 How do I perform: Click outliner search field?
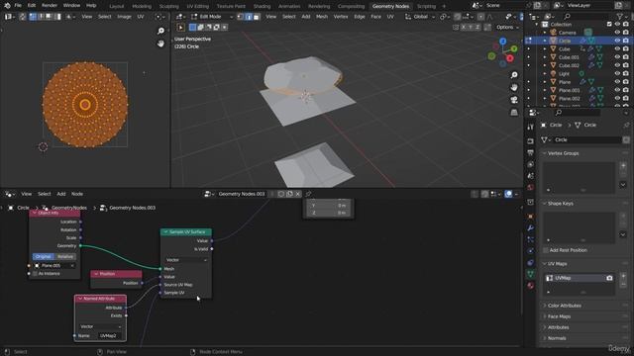click(587, 17)
